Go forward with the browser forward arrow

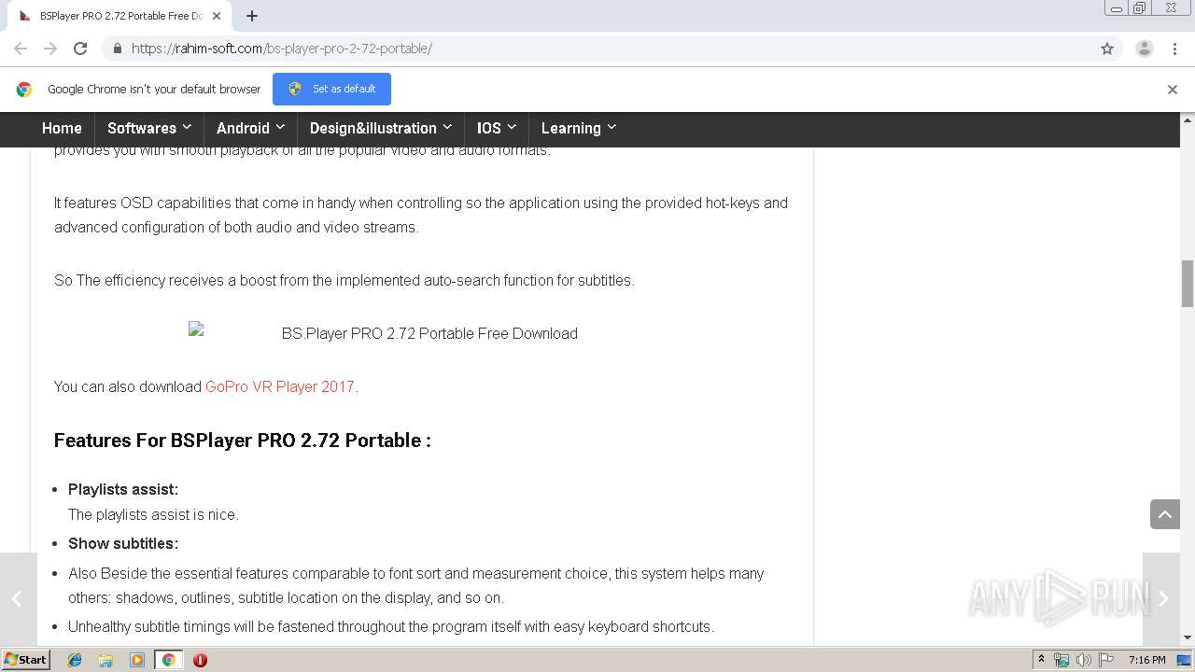(x=50, y=49)
